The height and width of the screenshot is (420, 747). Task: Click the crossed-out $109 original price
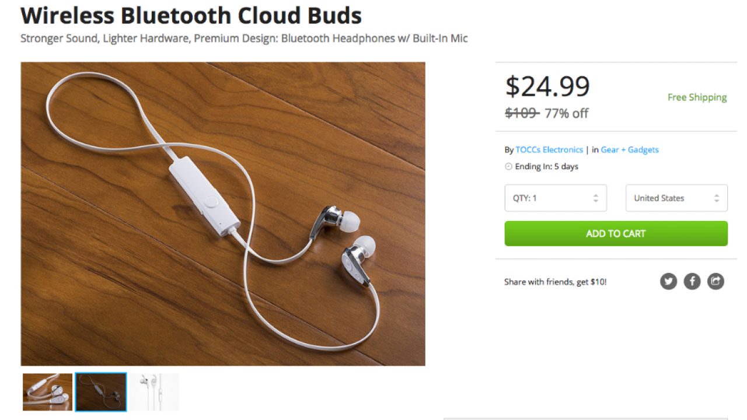tap(521, 113)
